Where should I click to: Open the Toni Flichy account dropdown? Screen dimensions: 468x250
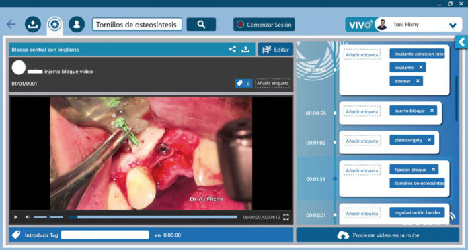453,25
